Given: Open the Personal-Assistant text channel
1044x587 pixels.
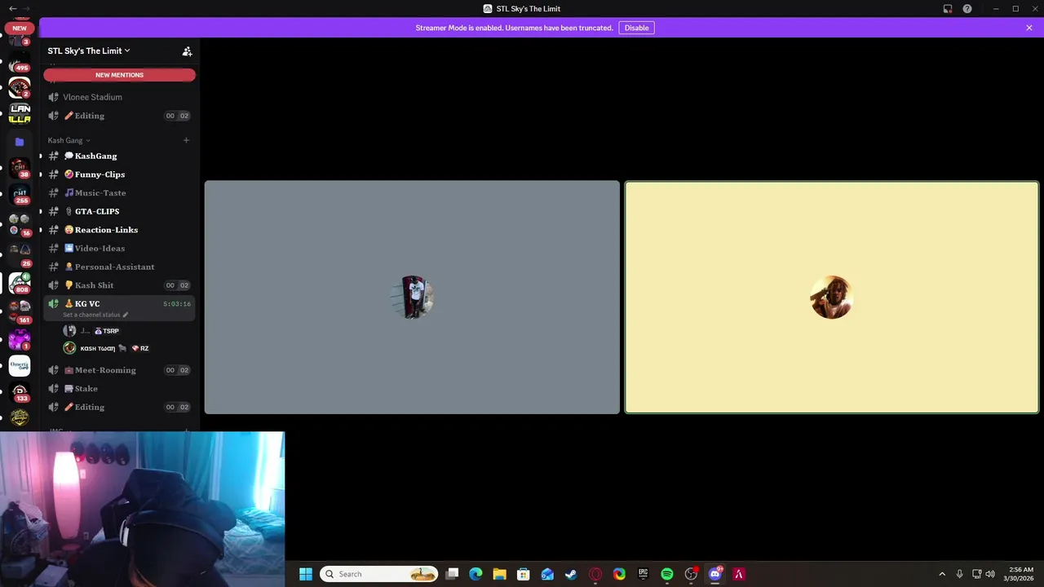Looking at the screenshot, I should tap(119, 267).
